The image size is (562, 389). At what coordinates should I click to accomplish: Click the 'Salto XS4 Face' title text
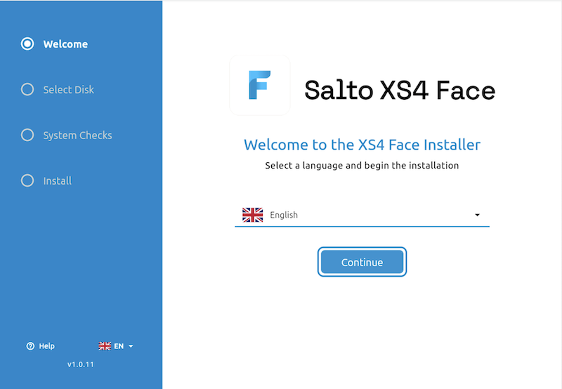click(x=400, y=90)
